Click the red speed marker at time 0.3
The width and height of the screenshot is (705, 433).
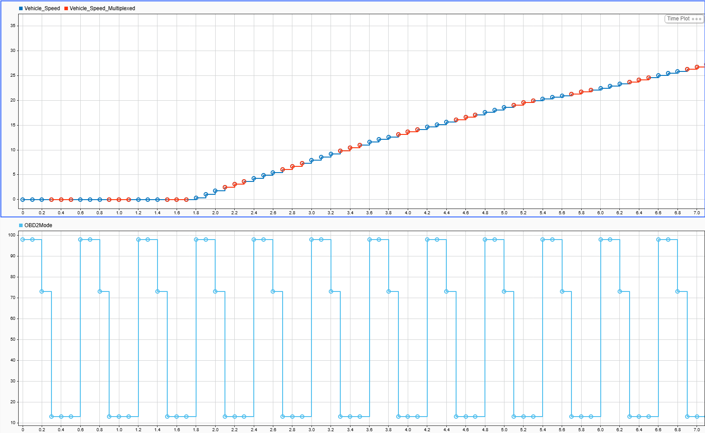51,200
